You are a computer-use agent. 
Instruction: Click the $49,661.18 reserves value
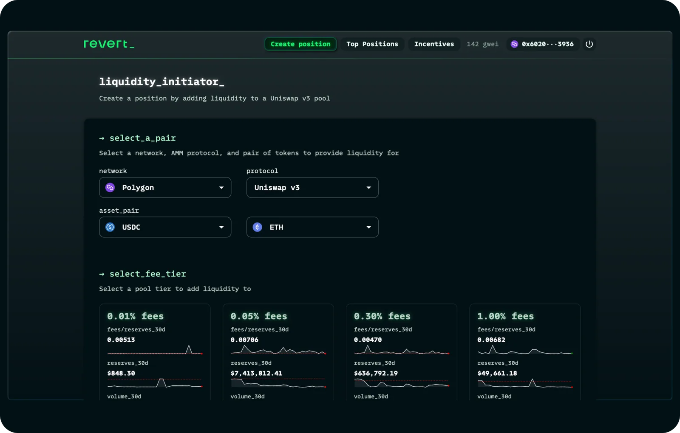pyautogui.click(x=497, y=374)
